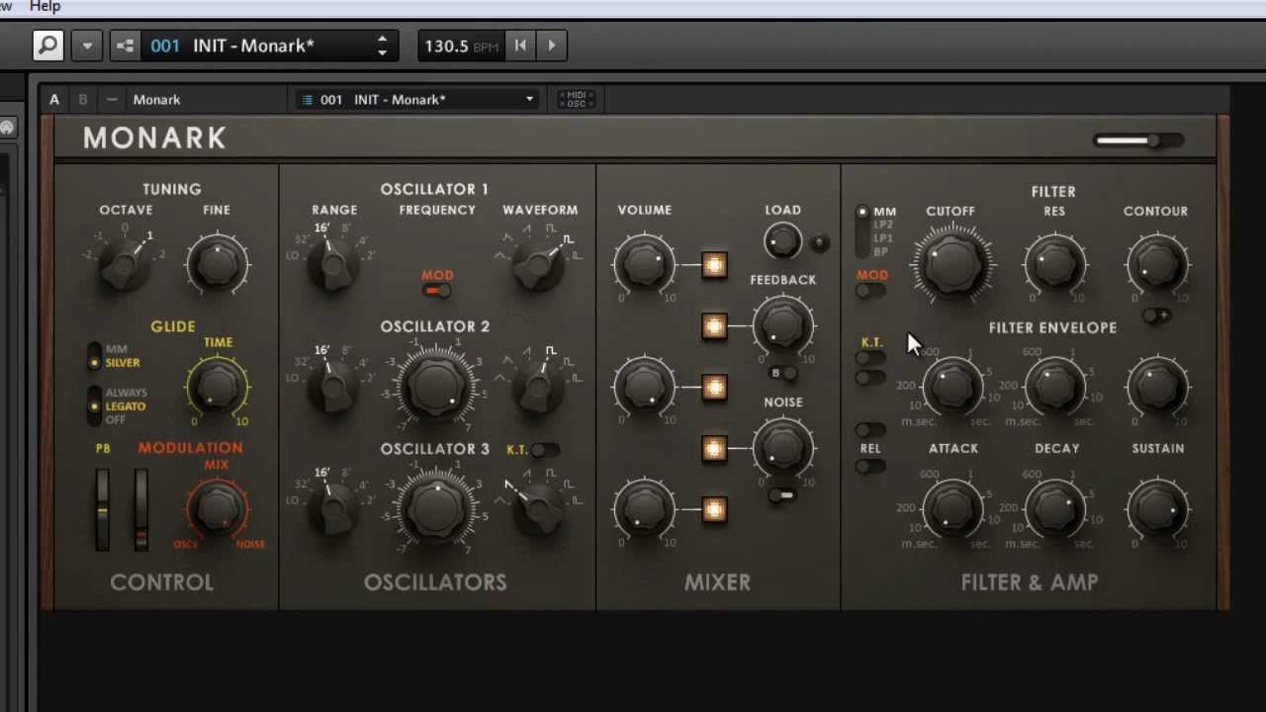Click the 130.5 BPM tempo field
This screenshot has height=712, width=1266.
[460, 45]
